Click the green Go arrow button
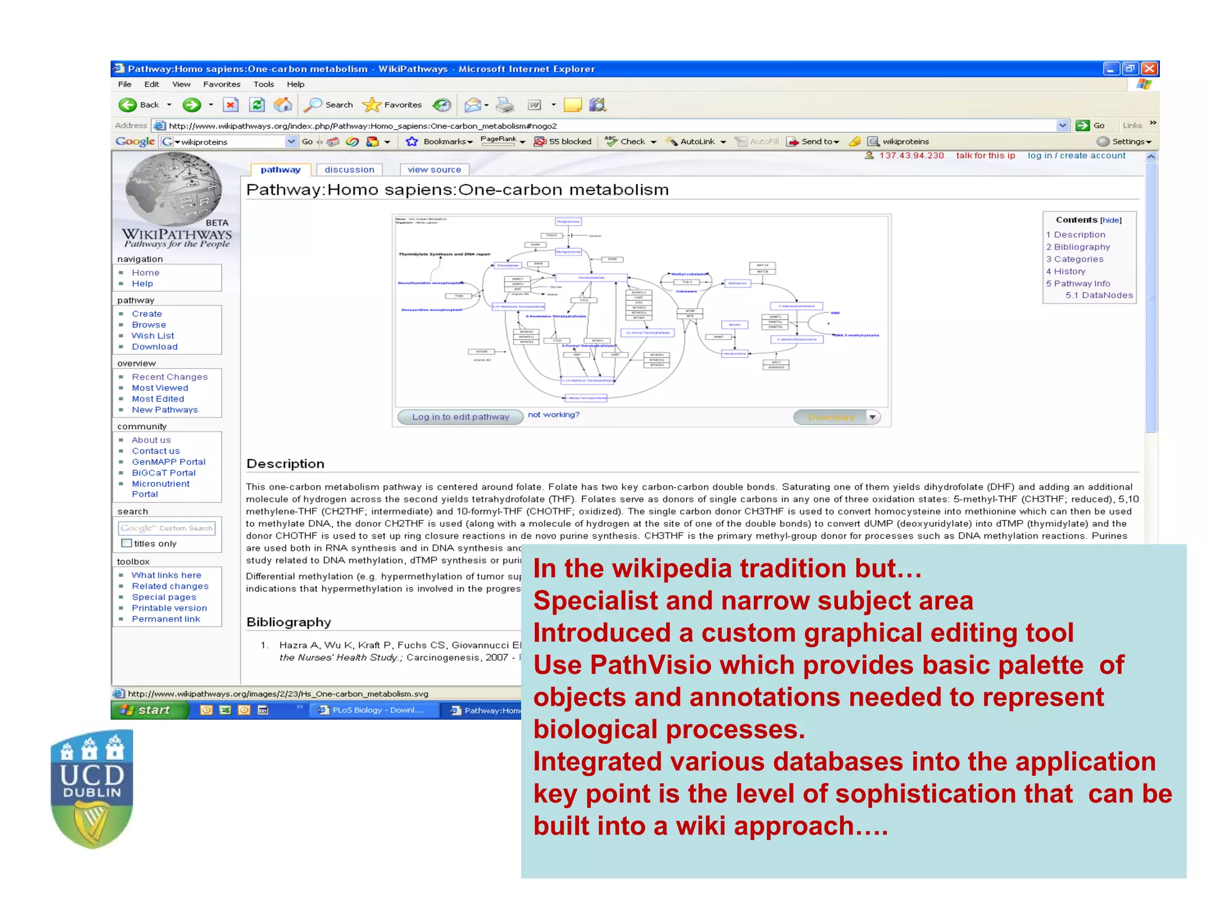Screen dimensions: 1210x907 (x=1082, y=125)
